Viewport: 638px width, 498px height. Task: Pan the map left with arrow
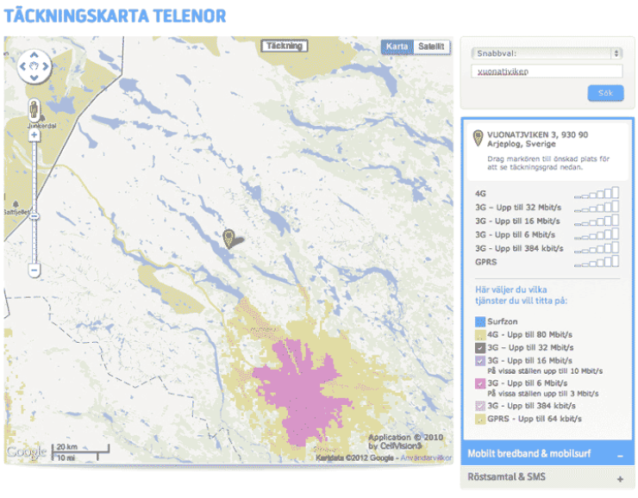pos(22,66)
